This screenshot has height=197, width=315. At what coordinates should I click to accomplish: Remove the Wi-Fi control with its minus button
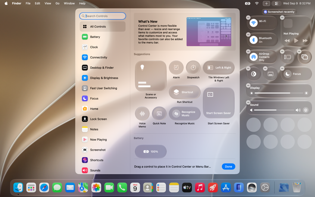point(248,18)
